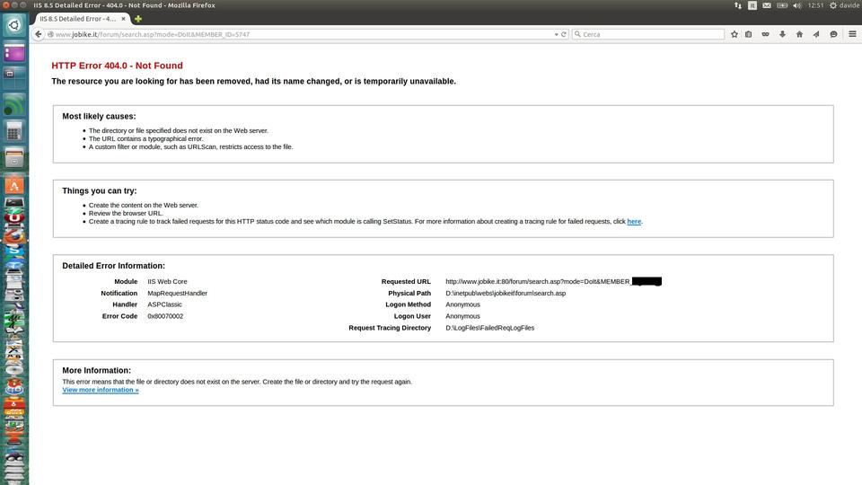862x485 pixels.
Task: Open the chat bubble toolbar icon
Action: (x=833, y=34)
